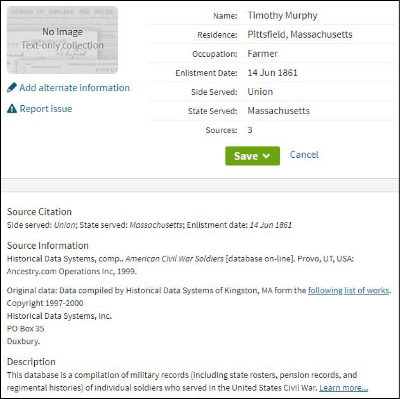The width and height of the screenshot is (400, 399).
Task: Click the warning triangle icon beside Report issue
Action: click(12, 109)
